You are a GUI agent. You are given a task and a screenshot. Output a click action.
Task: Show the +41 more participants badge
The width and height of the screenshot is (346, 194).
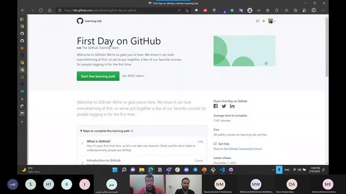[12, 184]
